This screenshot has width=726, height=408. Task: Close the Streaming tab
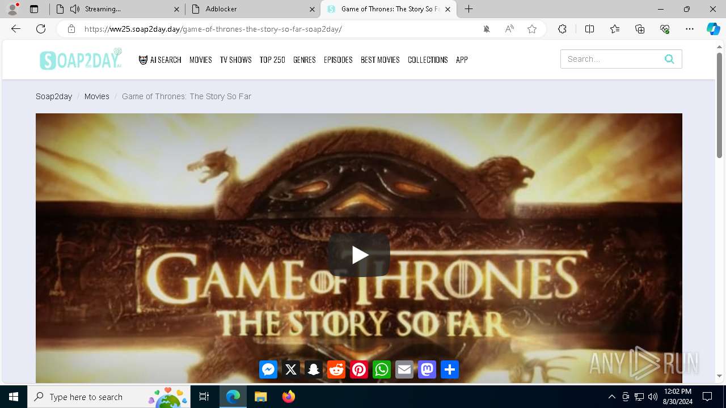click(x=176, y=9)
